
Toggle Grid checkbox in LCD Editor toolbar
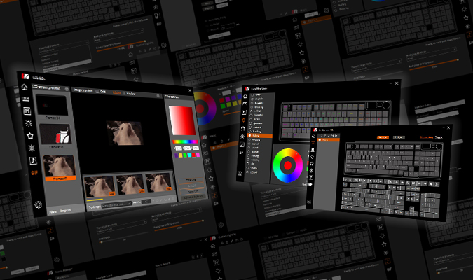(97, 91)
